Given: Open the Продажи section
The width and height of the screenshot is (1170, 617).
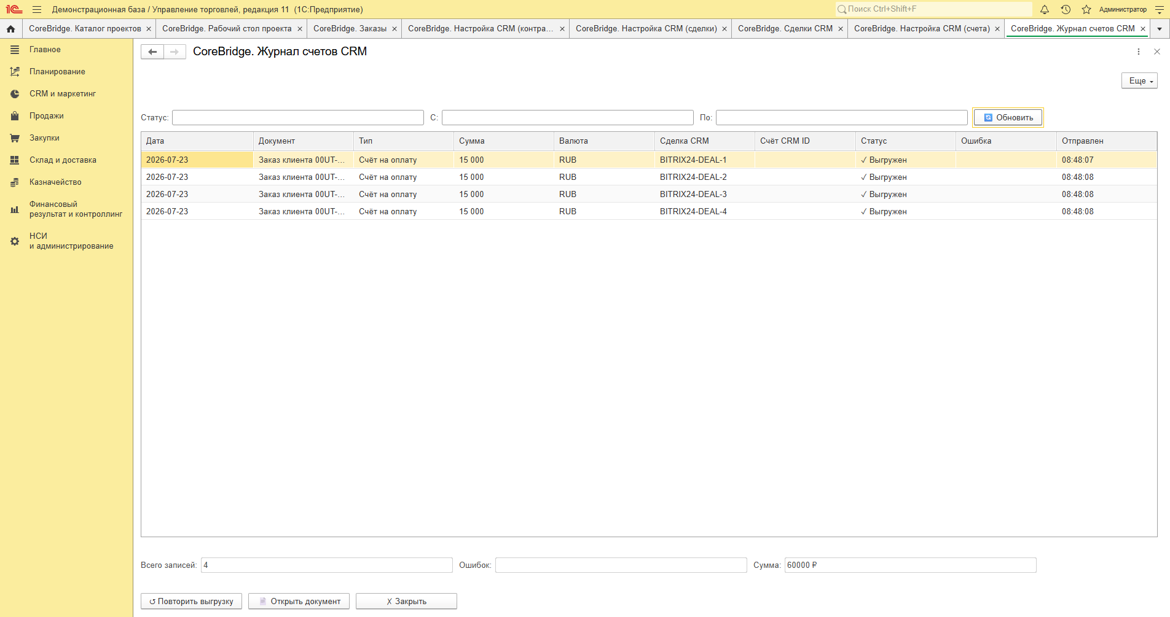Looking at the screenshot, I should [66, 116].
